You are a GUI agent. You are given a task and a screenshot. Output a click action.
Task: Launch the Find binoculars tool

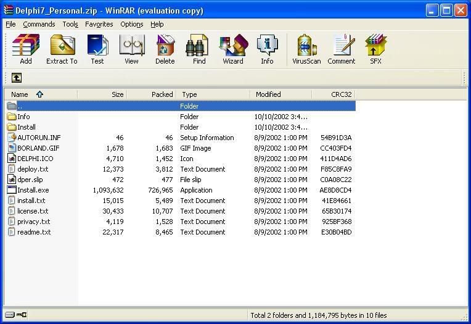point(199,49)
